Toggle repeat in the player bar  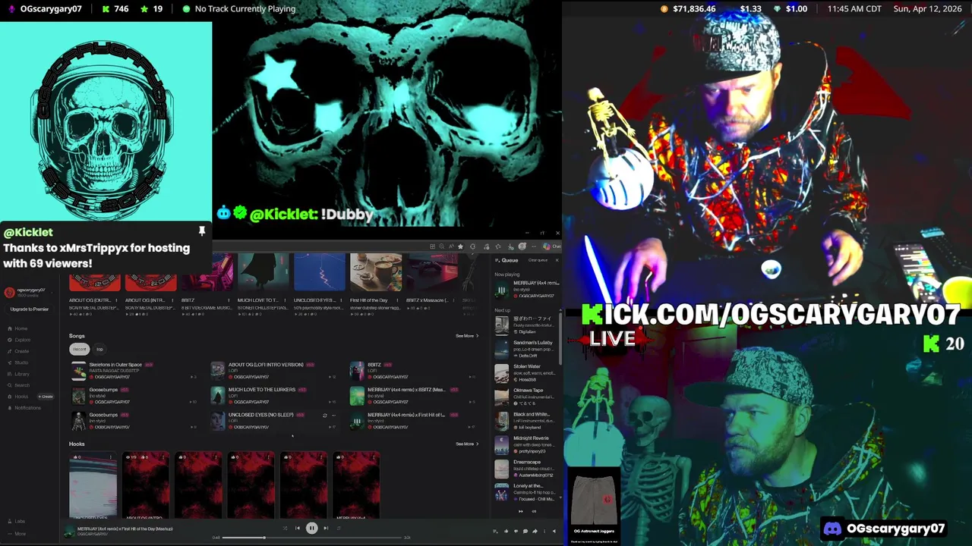(x=339, y=528)
